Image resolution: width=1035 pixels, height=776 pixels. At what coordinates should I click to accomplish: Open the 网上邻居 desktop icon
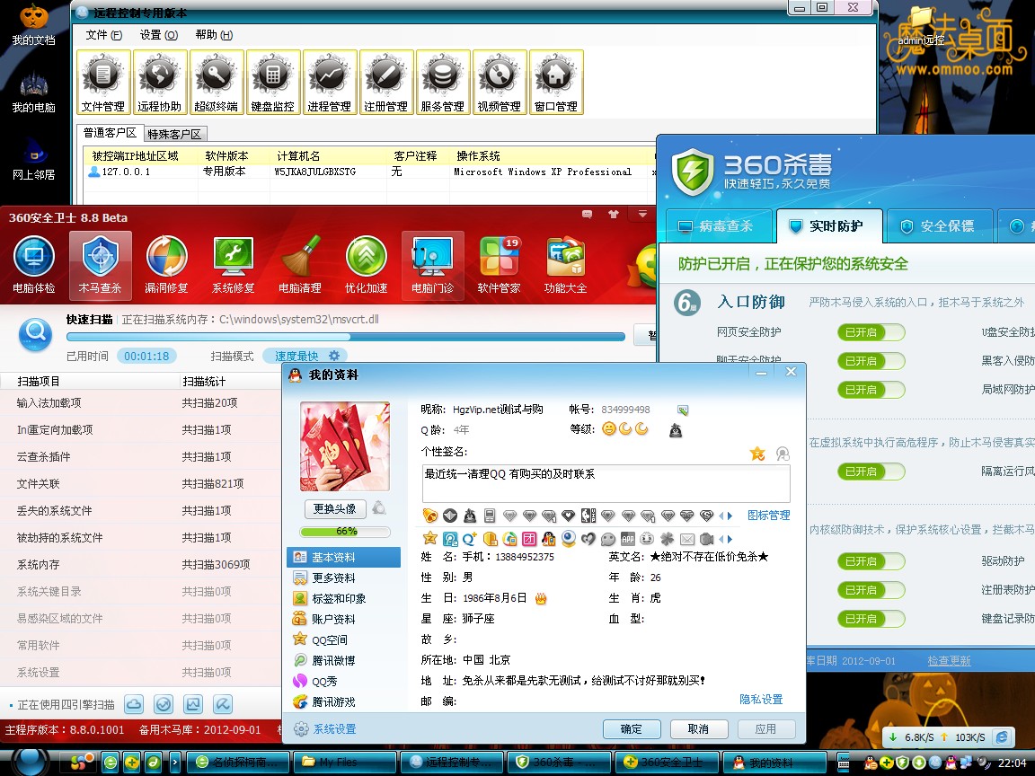[x=33, y=161]
